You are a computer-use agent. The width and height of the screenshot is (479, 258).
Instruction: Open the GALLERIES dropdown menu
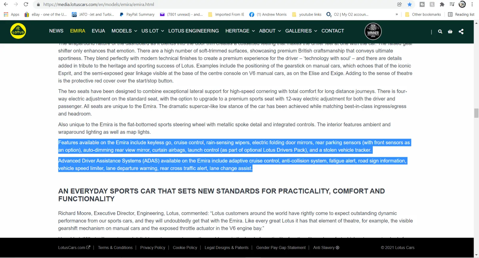coord(301,31)
